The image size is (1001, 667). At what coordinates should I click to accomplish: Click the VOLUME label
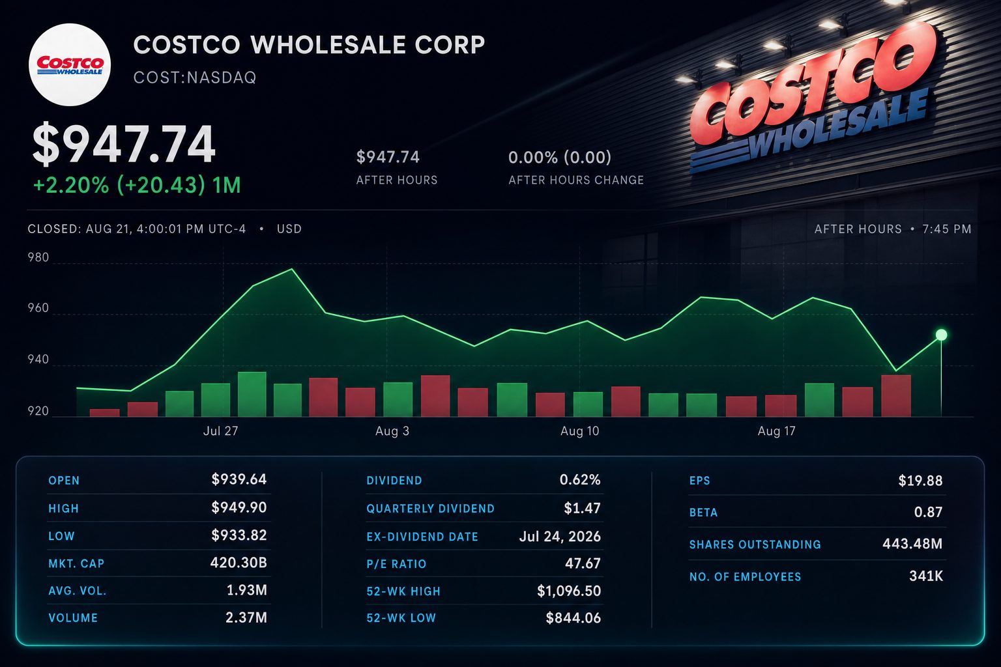(73, 618)
